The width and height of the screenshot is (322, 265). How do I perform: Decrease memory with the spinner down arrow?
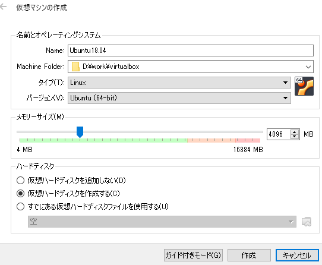[x=295, y=137]
